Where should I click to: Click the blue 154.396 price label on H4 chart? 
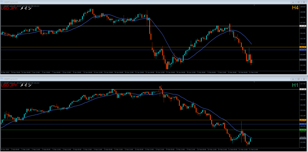(x=303, y=50)
